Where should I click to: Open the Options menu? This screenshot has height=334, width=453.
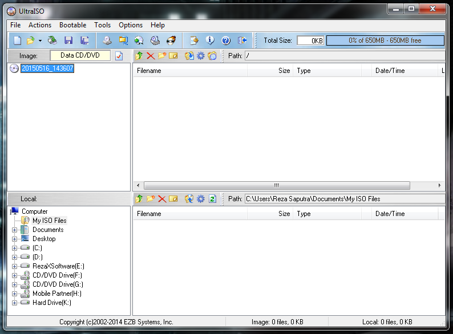(x=131, y=25)
